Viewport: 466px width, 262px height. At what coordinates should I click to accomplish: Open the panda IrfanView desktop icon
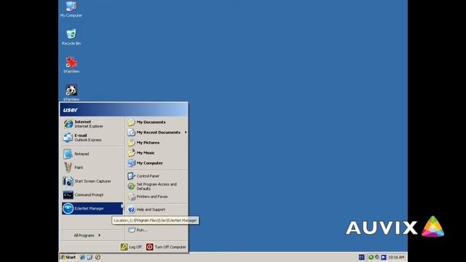point(71,92)
